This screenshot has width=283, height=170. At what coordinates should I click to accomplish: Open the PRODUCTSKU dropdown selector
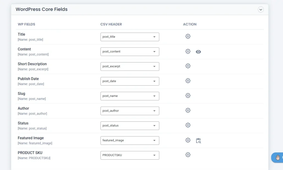point(130,155)
